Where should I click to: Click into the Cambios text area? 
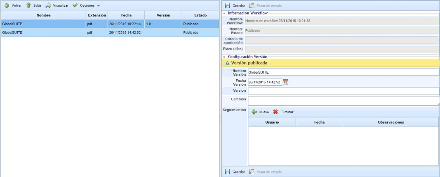[343, 101]
